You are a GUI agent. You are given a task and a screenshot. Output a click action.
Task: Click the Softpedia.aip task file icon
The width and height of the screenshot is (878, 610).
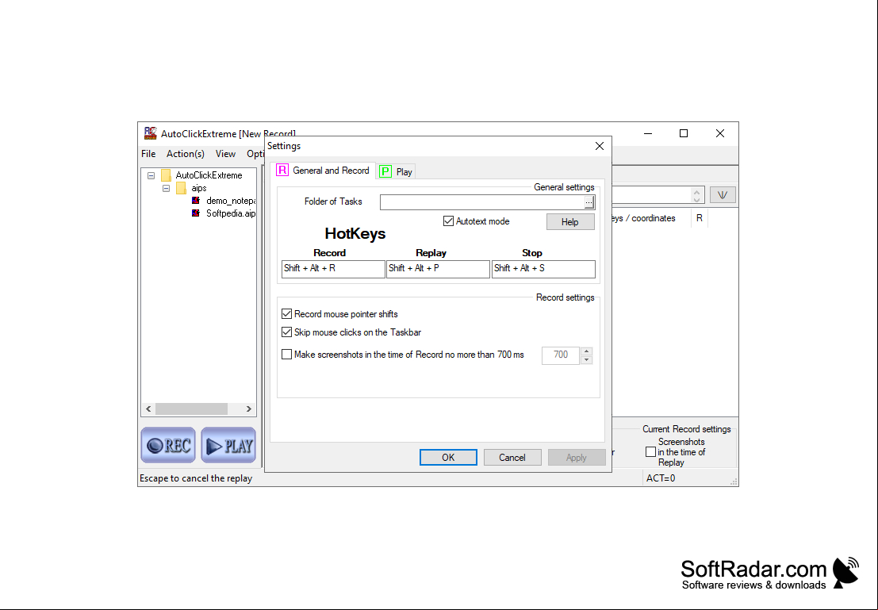(196, 213)
